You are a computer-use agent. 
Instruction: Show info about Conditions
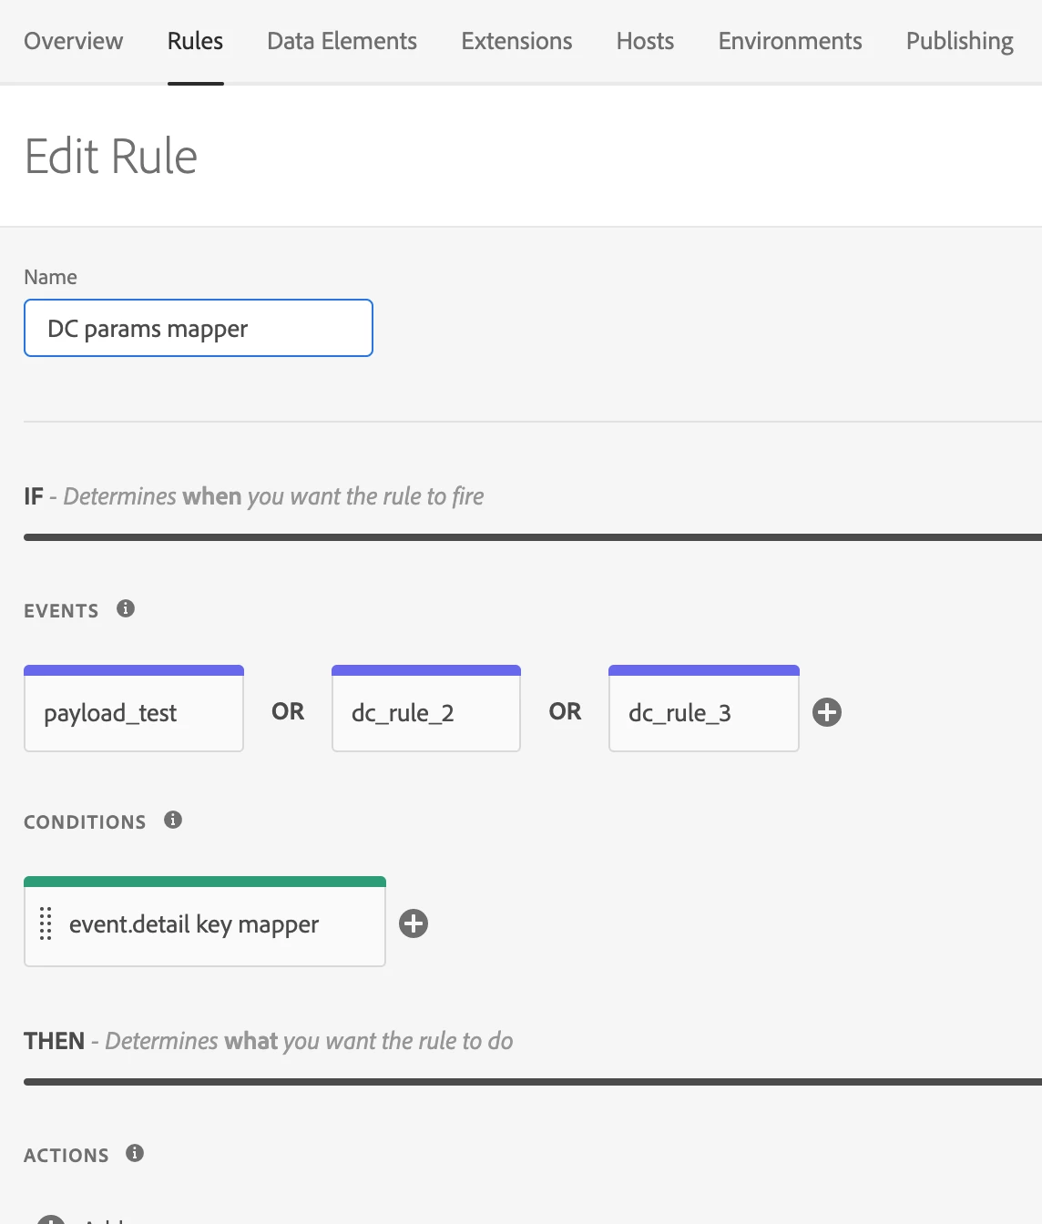tap(173, 820)
